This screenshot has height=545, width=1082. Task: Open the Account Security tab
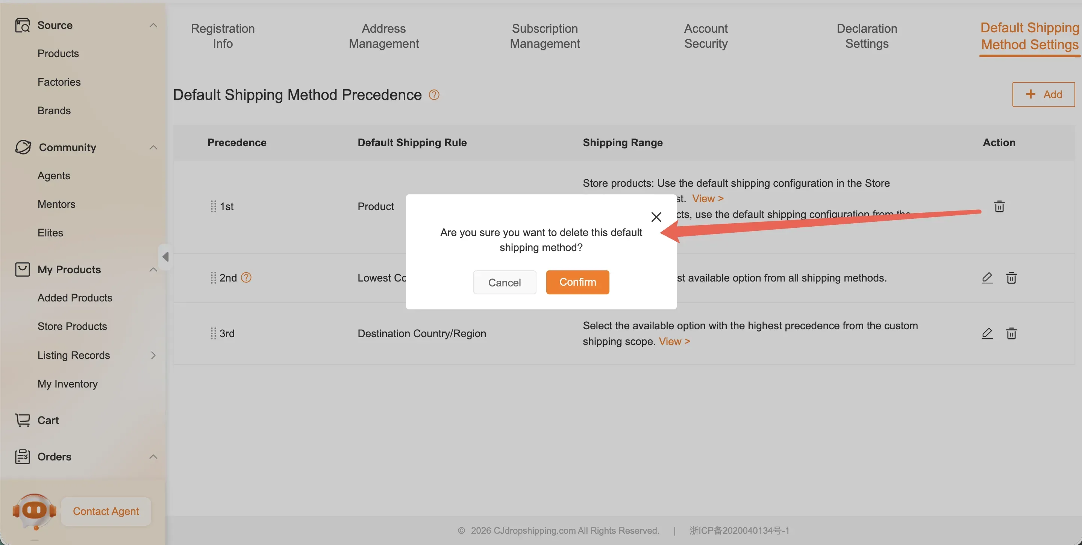[706, 36]
